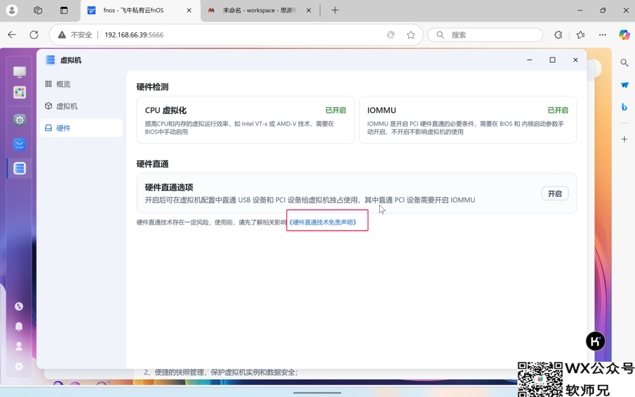Click the blue paper-plane icon in Edge sidebar
This screenshot has height=397, width=635.
[x=624, y=85]
